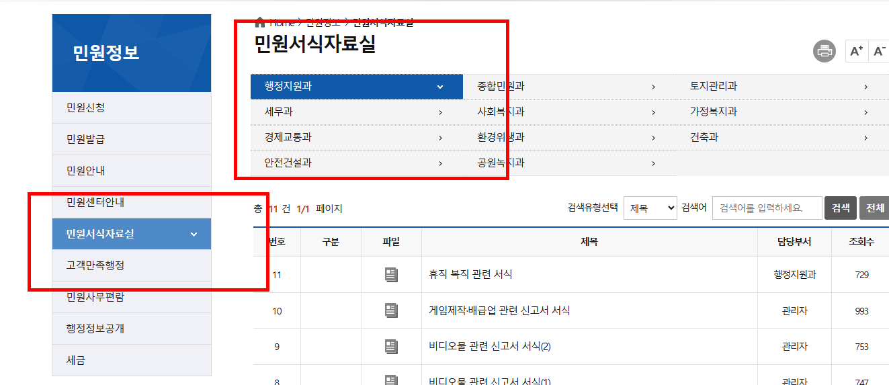Screen dimensions: 889x385
Task: Click chevron next to 가정복지과
Action: pyautogui.click(x=865, y=112)
